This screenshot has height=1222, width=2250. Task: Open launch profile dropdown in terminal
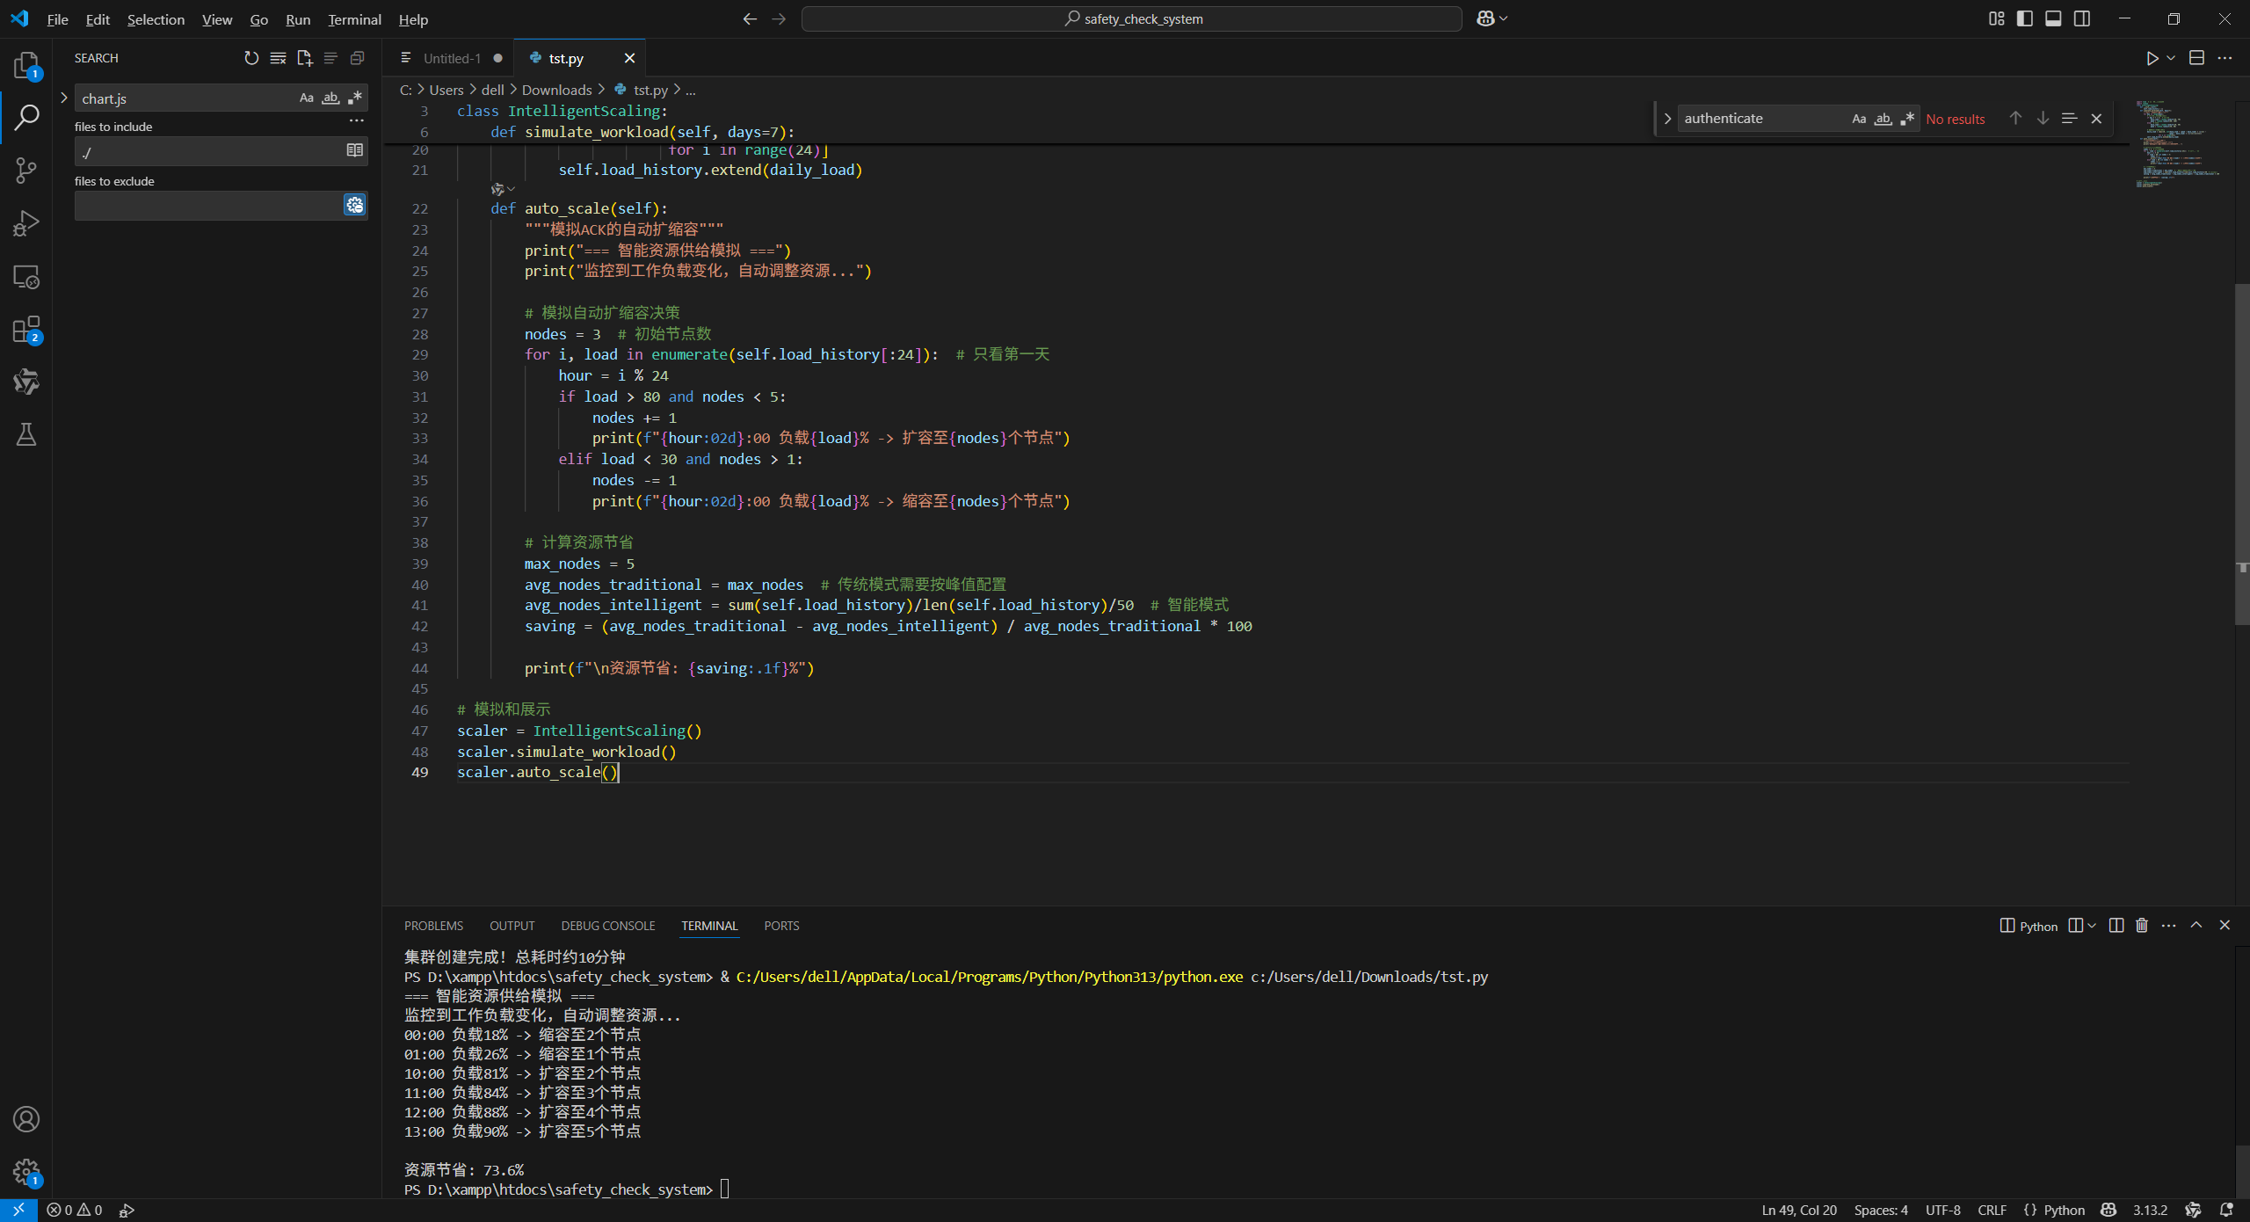2092,926
